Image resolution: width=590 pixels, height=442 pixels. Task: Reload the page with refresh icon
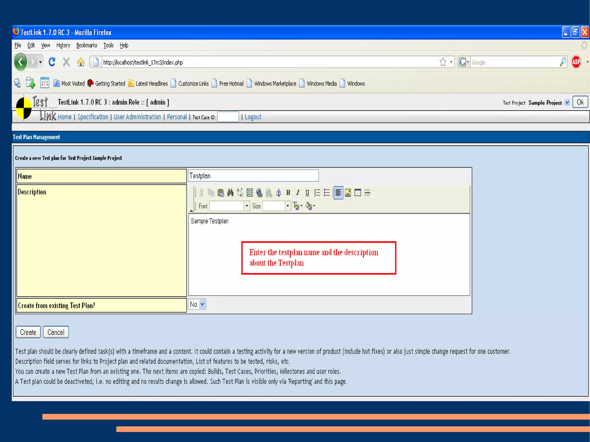[x=52, y=62]
